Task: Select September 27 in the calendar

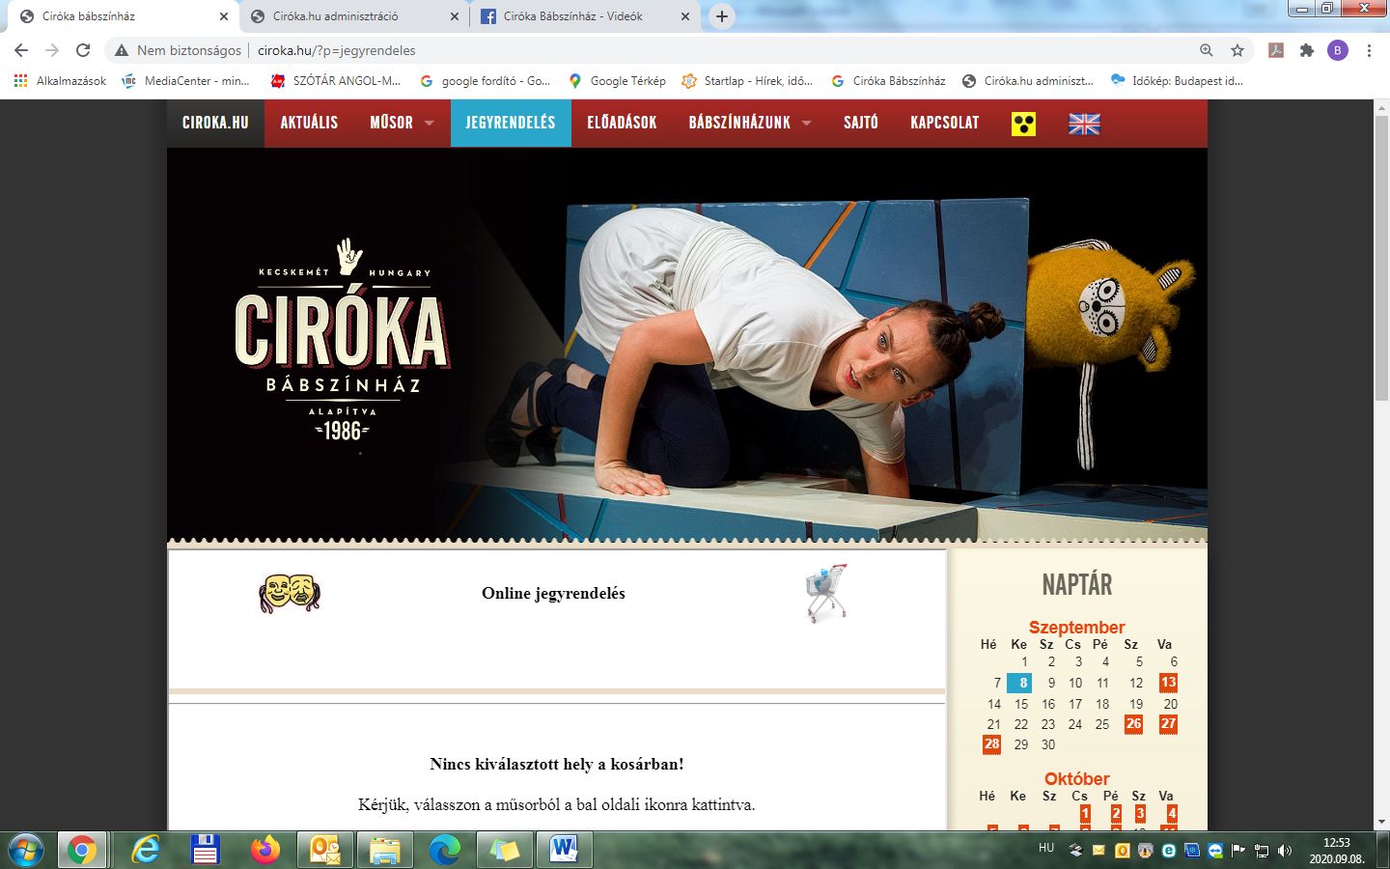Action: [x=1168, y=723]
